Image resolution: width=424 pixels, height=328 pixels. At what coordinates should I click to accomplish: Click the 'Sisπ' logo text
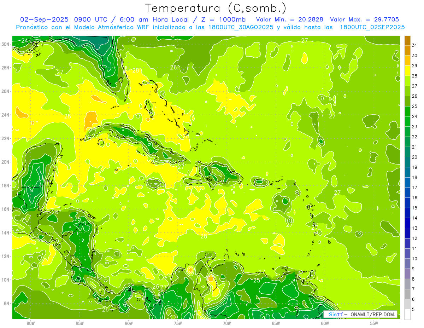335,314
